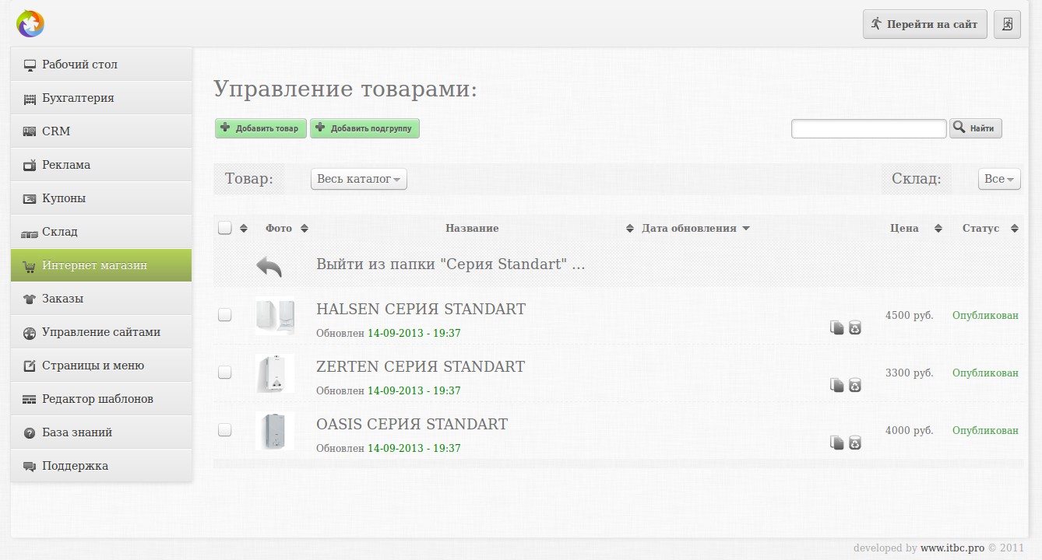Image resolution: width=1042 pixels, height=560 pixels.
Task: Click the plus icon on Добавить товар
Action: [x=225, y=128]
